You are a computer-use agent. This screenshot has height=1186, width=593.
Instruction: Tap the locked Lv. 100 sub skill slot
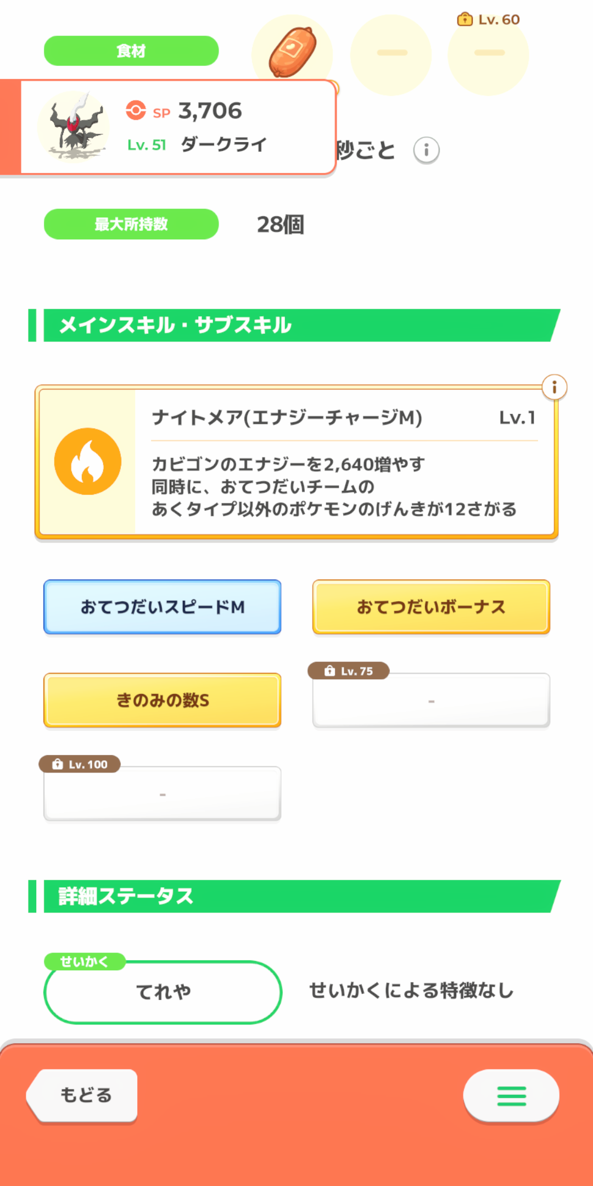click(163, 795)
